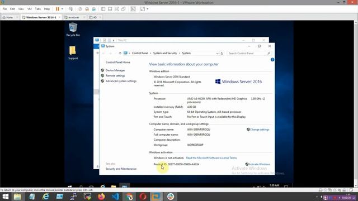The height and width of the screenshot is (201, 358).
Task: Select the Windows Server 2016-1 tab
Action: coord(41,17)
